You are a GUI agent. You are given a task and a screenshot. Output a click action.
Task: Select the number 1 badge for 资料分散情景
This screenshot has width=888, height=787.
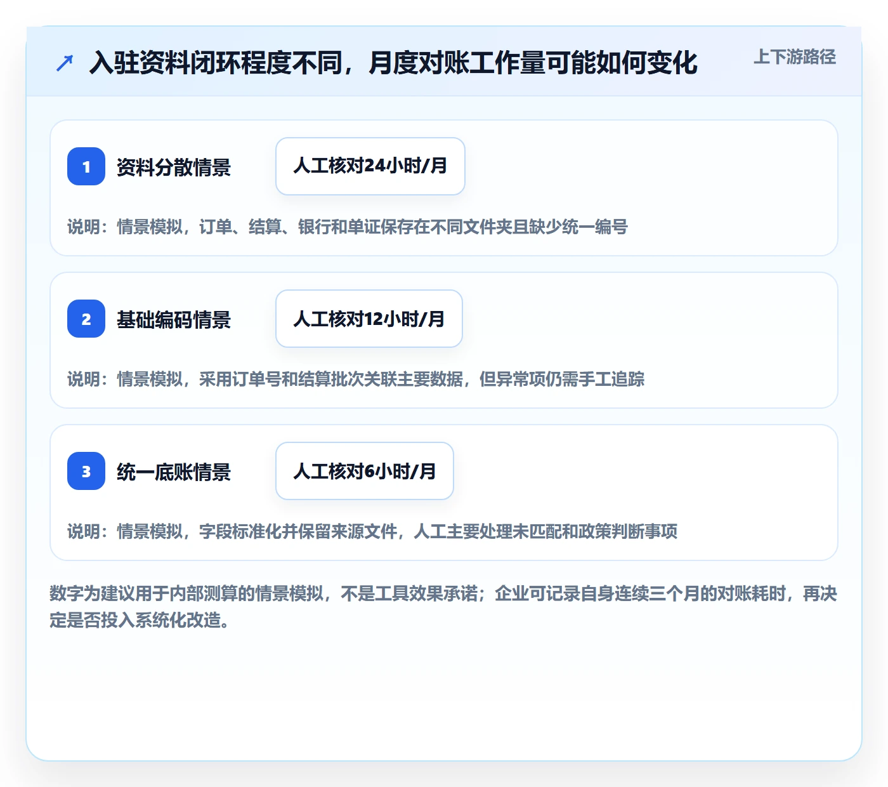[x=86, y=166]
